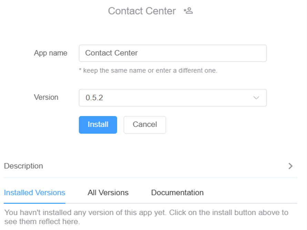This screenshot has height=230, width=307.
Task: Open the Documentation tab
Action: 177,192
